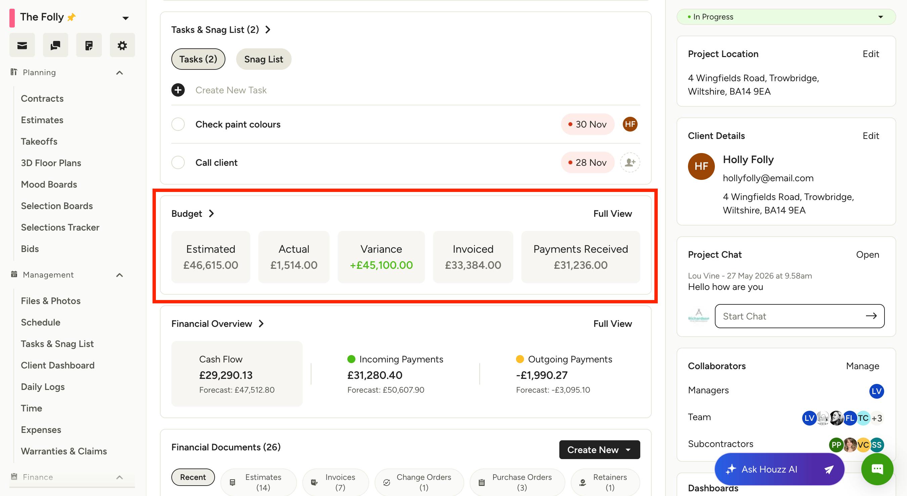The height and width of the screenshot is (496, 907).
Task: Open the Budget Full View link
Action: 612,213
